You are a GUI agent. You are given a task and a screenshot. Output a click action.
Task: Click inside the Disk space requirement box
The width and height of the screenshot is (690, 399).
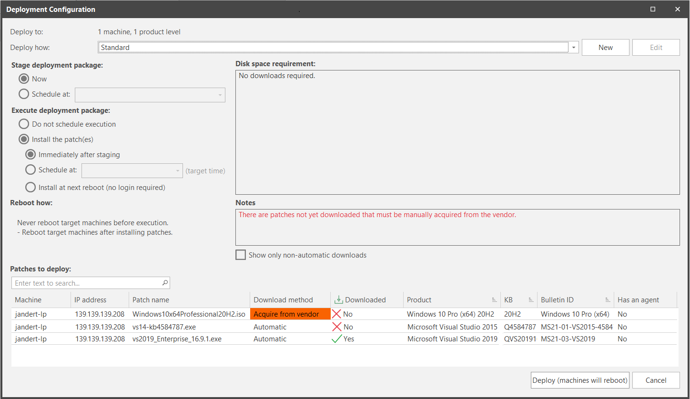[x=457, y=132]
